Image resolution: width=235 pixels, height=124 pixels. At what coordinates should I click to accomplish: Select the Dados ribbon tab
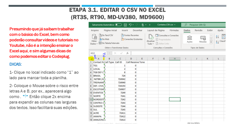click(x=187, y=30)
